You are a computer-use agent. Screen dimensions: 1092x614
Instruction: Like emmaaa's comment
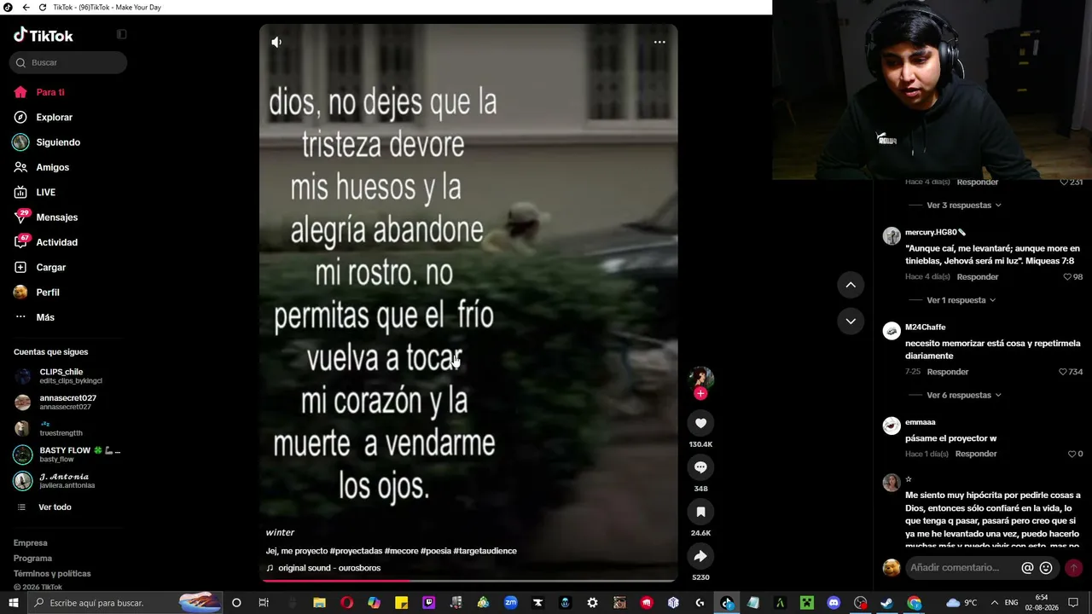tap(1072, 454)
